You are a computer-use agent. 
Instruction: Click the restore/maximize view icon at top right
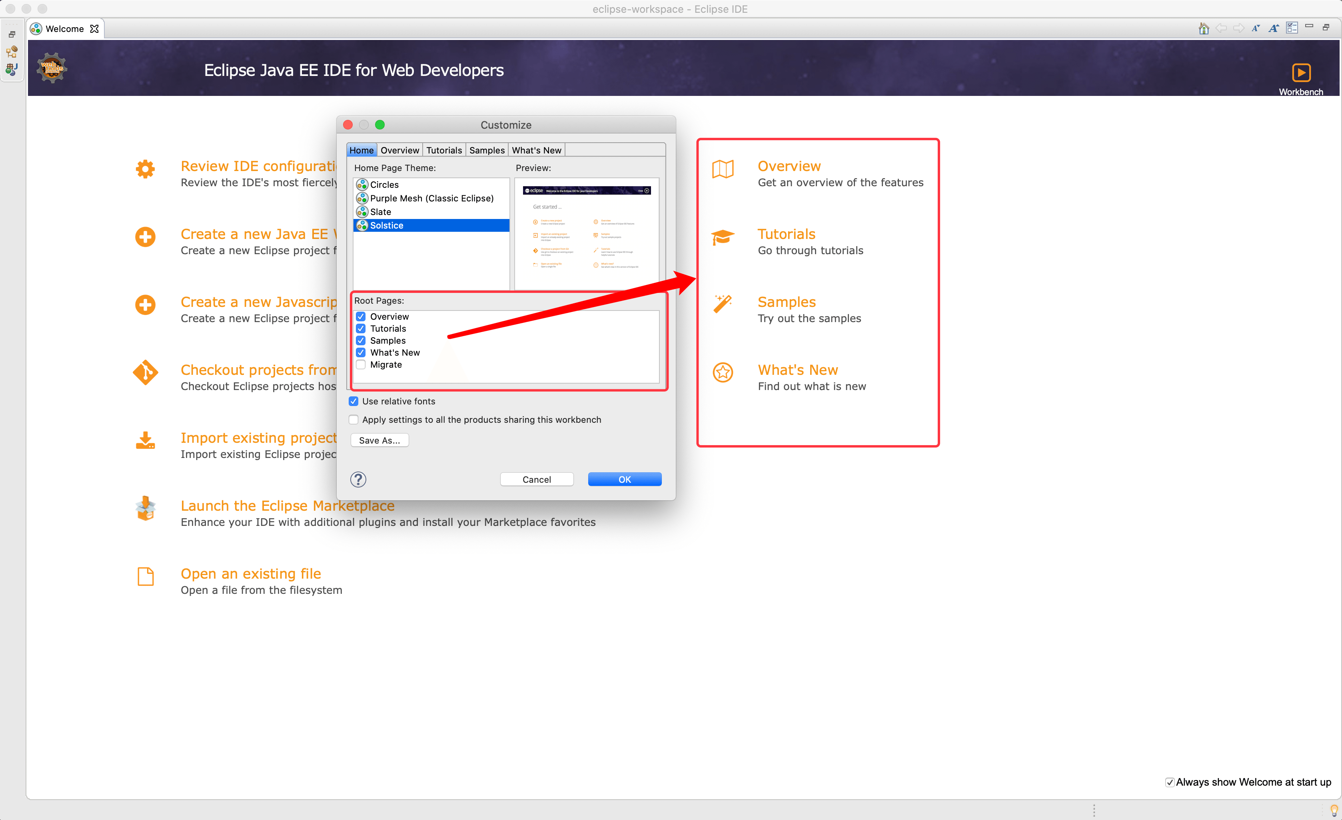pos(1327,27)
